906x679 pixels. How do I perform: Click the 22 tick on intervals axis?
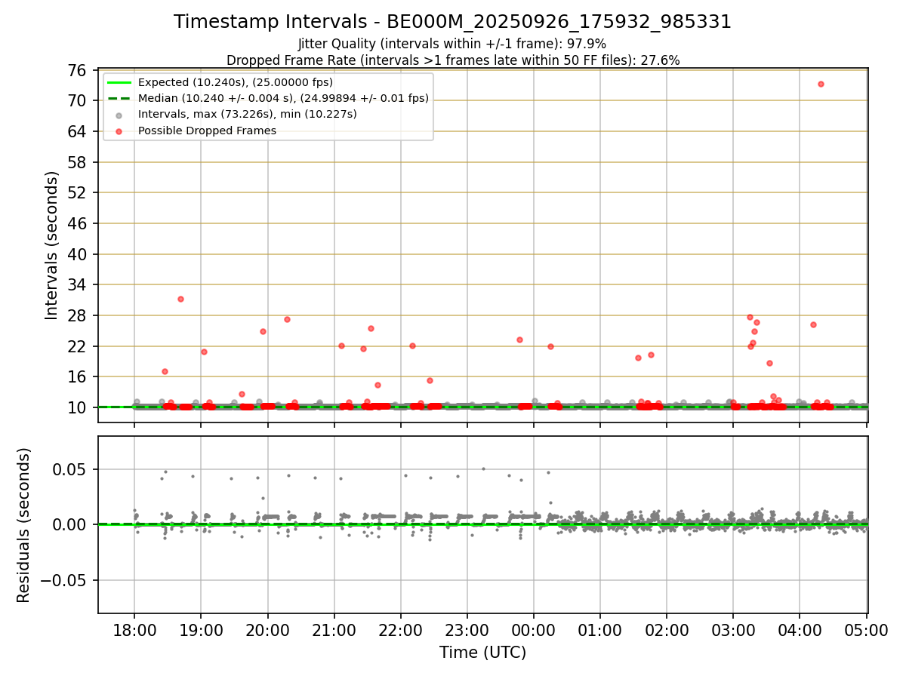77,346
